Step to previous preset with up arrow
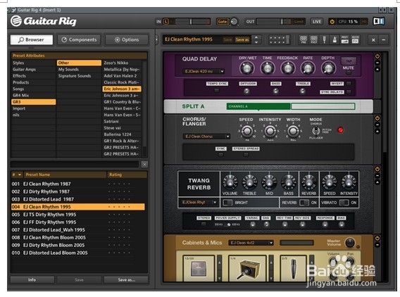This screenshot has height=297, width=400. [256, 37]
